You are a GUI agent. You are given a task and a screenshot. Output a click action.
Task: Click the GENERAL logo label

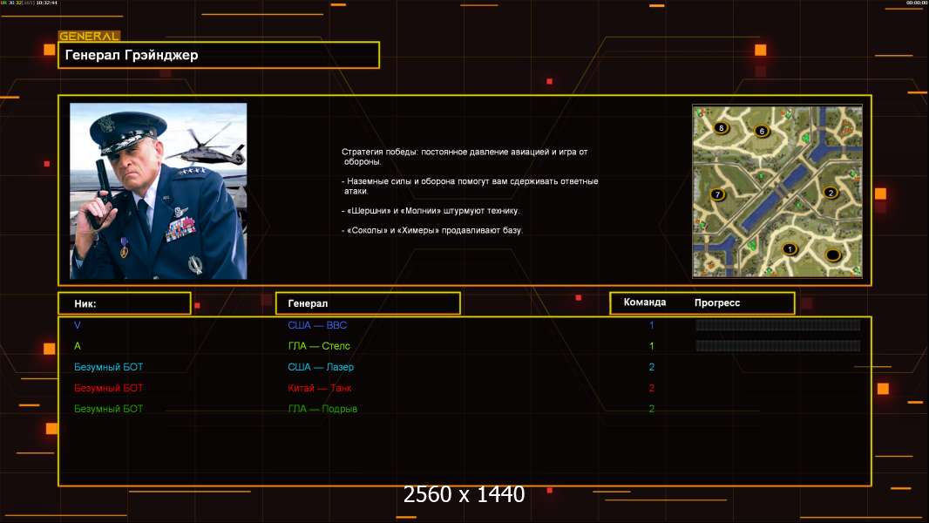pos(88,37)
